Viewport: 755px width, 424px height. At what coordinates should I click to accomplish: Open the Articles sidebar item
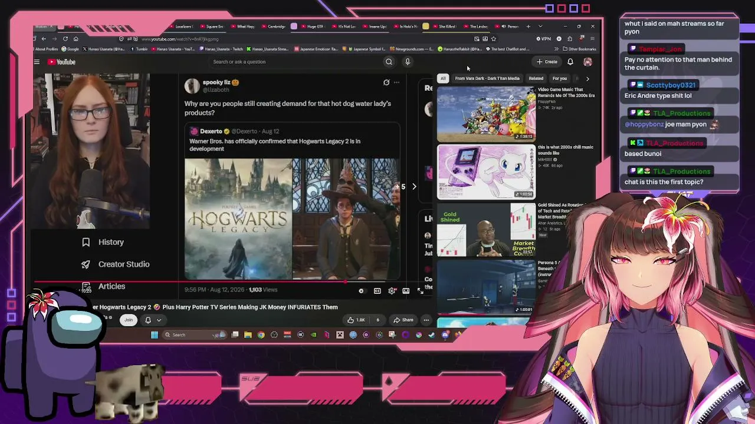[x=104, y=286]
